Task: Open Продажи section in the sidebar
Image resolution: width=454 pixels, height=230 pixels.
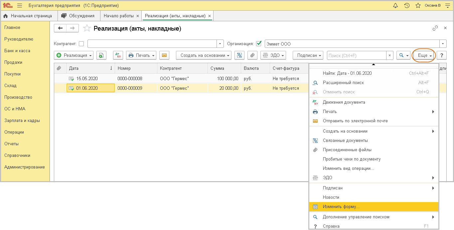Action: point(13,62)
